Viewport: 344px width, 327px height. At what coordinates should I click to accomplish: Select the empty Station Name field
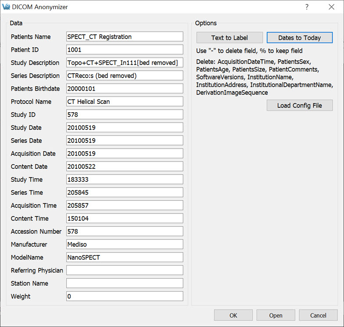click(x=125, y=283)
